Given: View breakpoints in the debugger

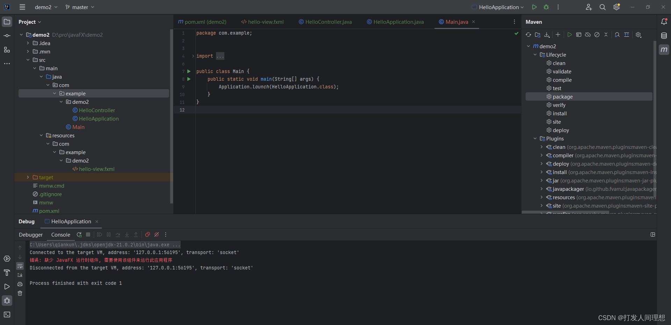Looking at the screenshot, I should (x=147, y=234).
